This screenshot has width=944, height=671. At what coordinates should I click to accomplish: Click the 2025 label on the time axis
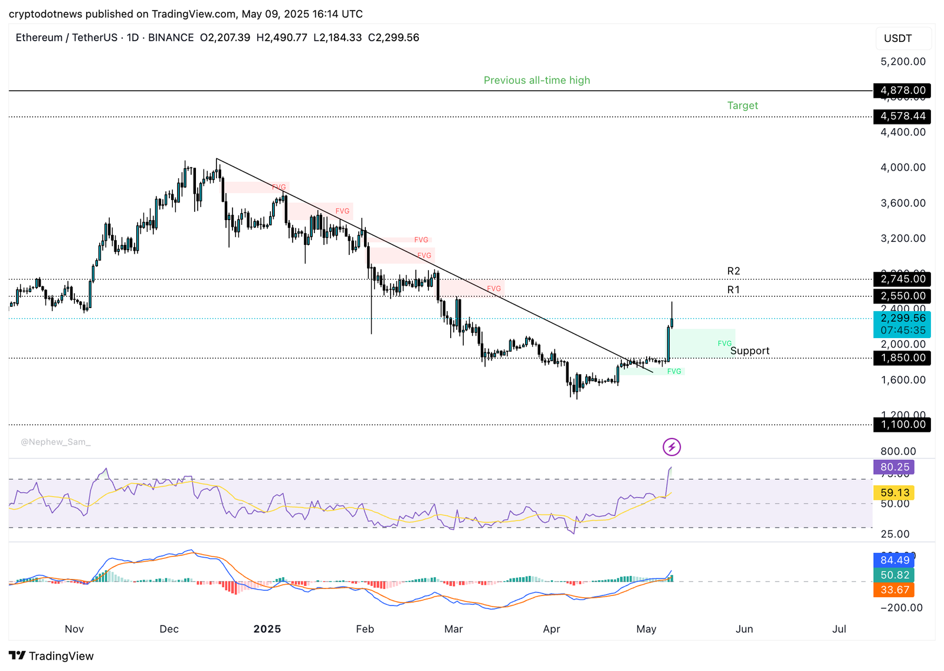(268, 629)
